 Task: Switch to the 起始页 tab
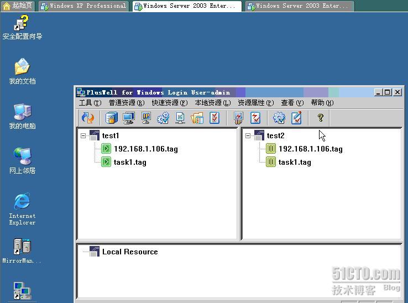tap(18, 6)
